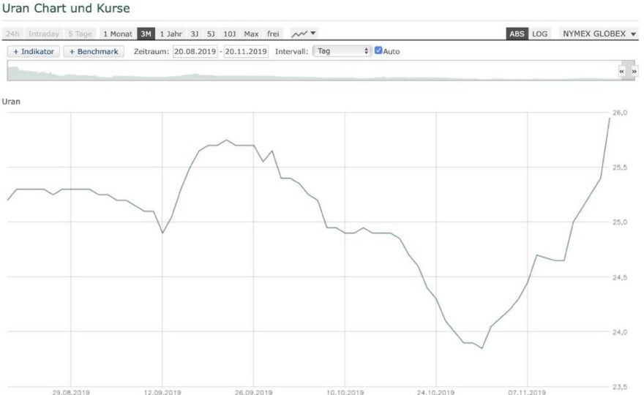Click the + Benchmark button

[94, 51]
